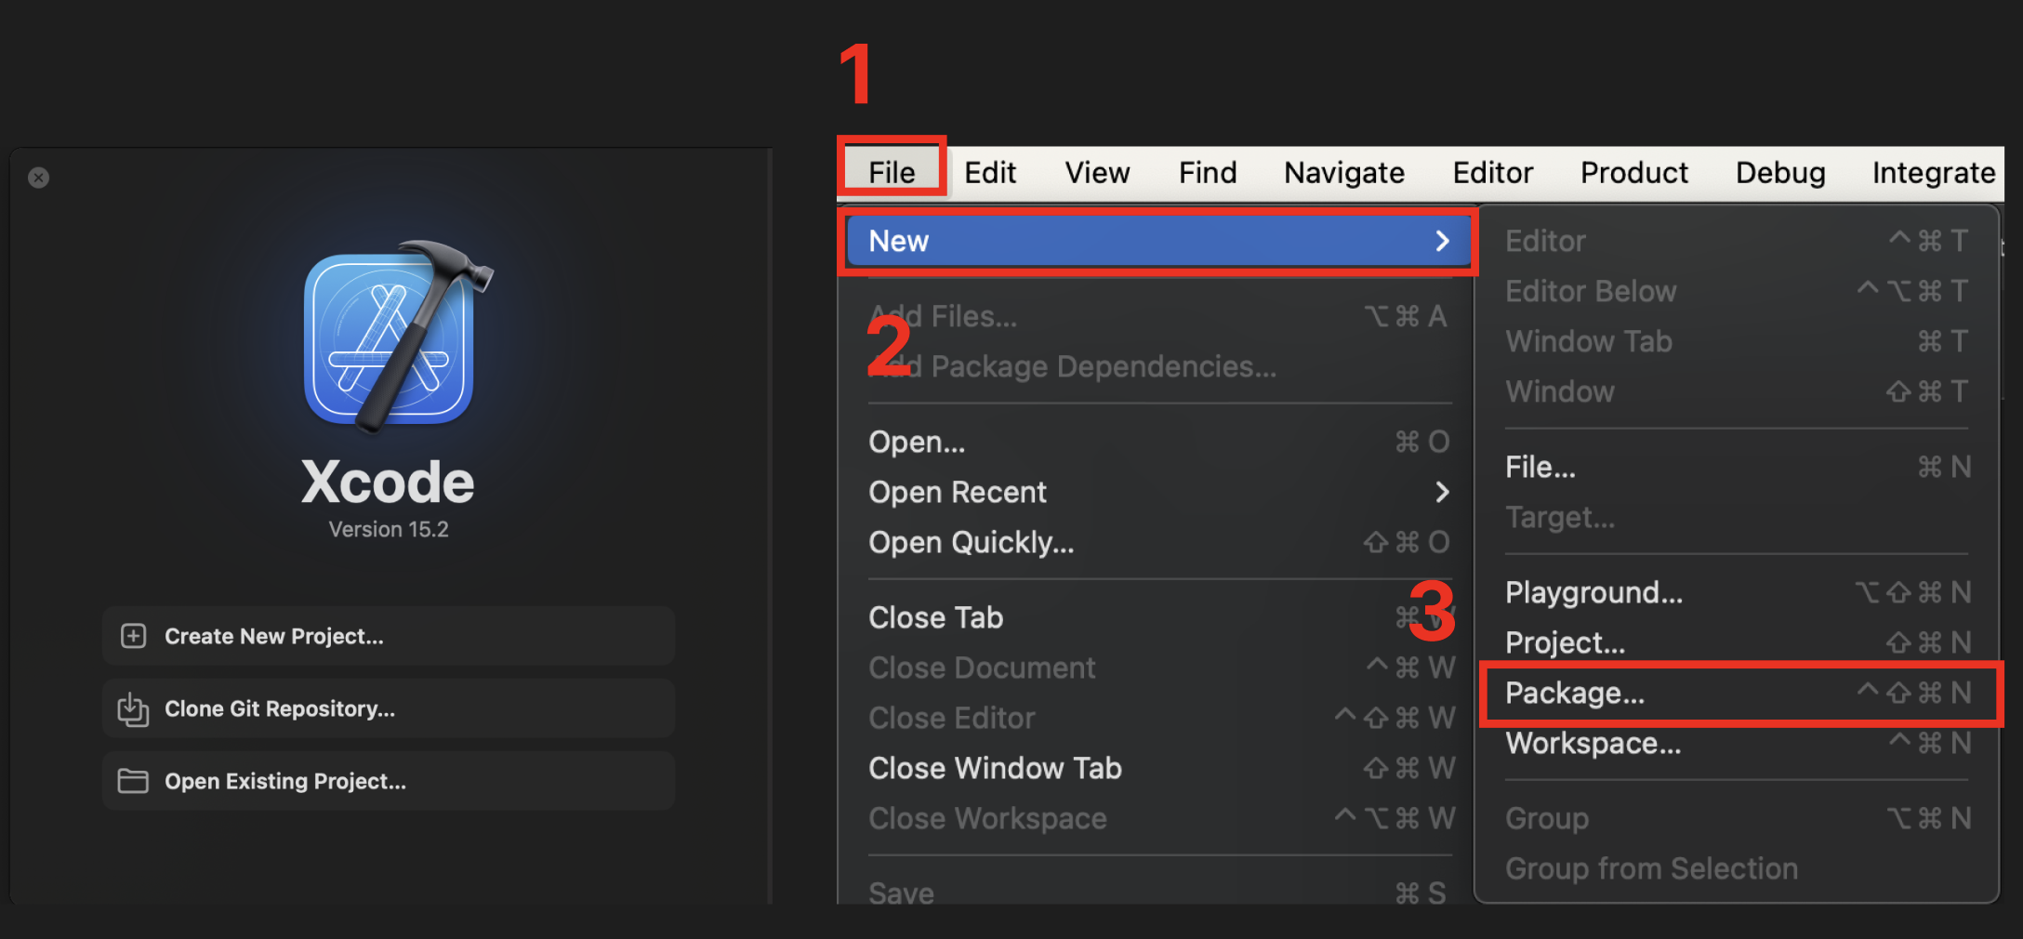The height and width of the screenshot is (939, 2023).
Task: Choose Workspace... in the New submenu
Action: [x=1737, y=743]
